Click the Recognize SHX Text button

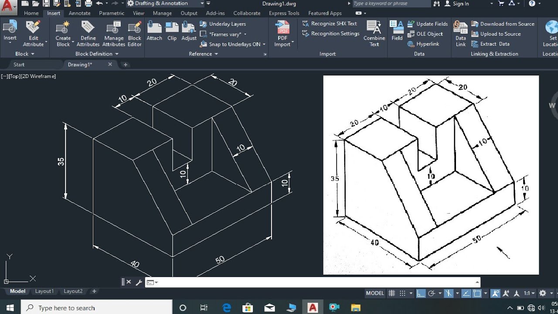(330, 24)
